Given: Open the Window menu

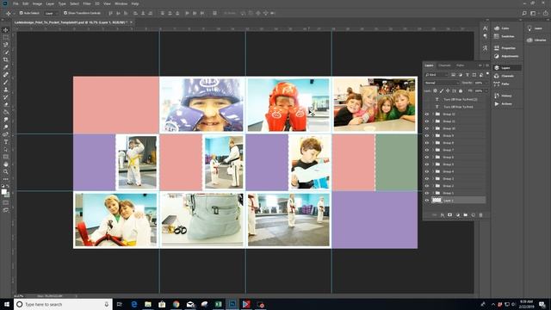Looking at the screenshot, I should click(121, 3).
